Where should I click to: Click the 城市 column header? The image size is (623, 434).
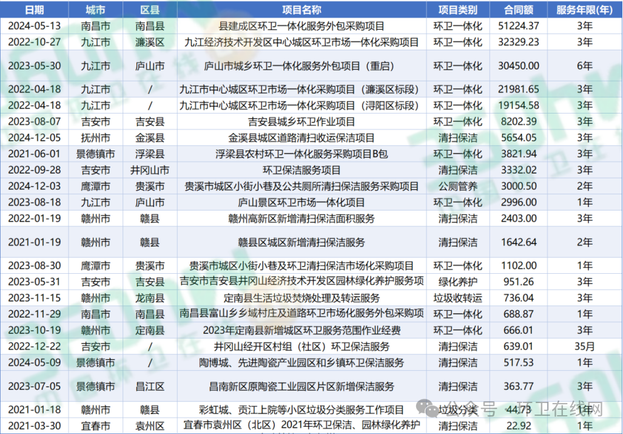pyautogui.click(x=95, y=10)
